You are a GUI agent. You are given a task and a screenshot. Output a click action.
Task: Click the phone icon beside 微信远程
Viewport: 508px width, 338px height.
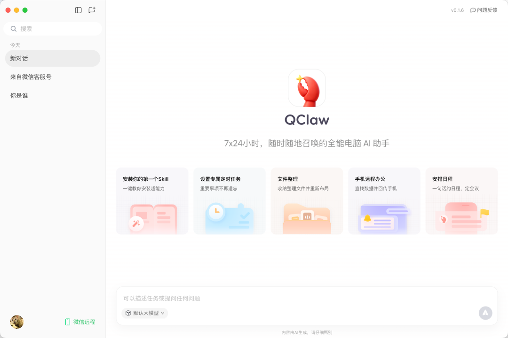(x=68, y=322)
